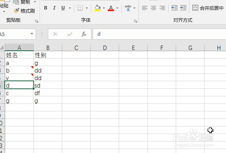
Task: Open font color dropdown arrow
Action: click(118, 8)
